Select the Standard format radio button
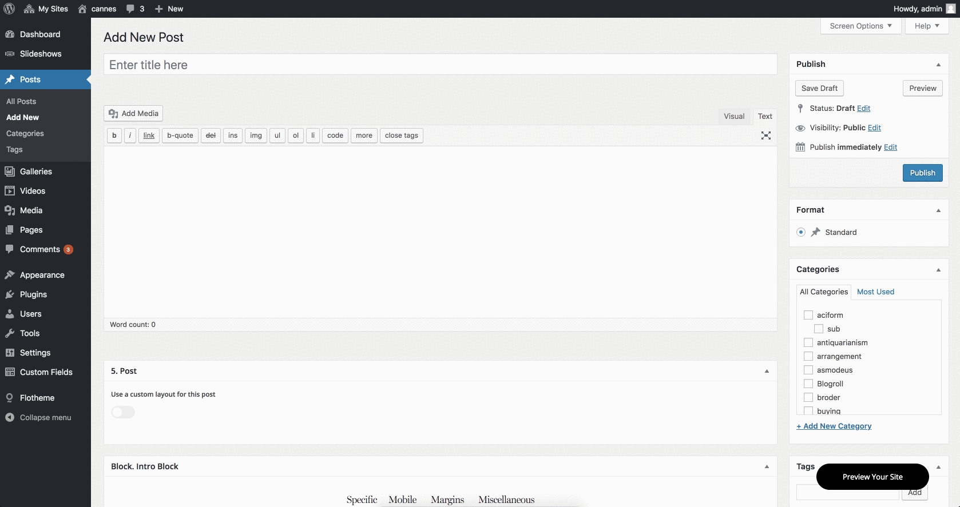 point(801,232)
